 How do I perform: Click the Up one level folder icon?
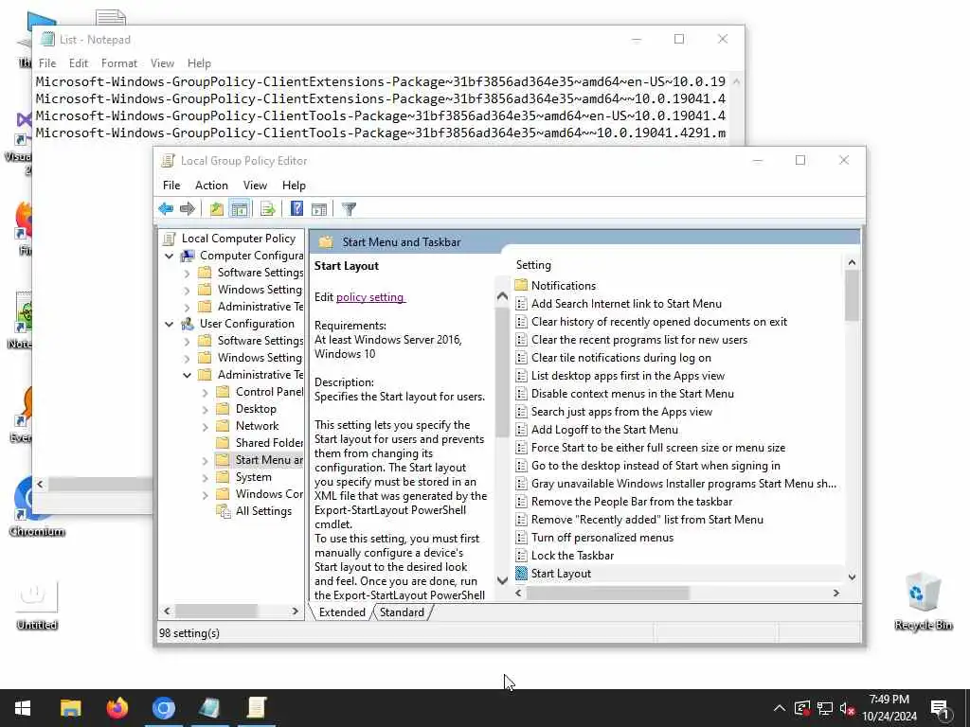coord(217,209)
